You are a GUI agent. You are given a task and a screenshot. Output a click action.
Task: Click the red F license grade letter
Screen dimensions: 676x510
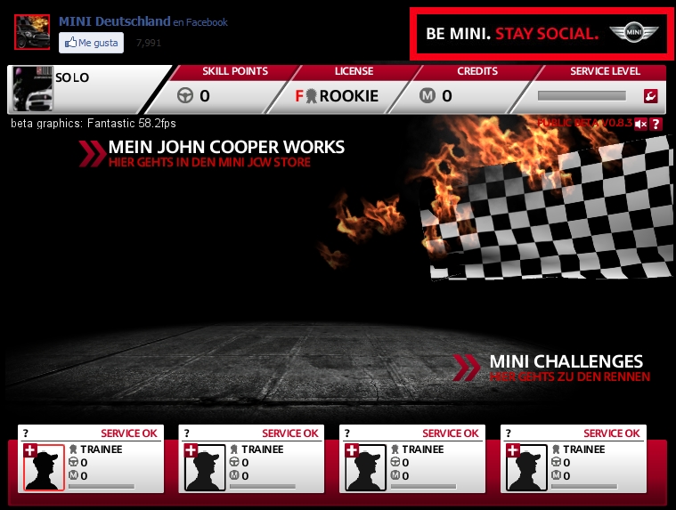click(299, 95)
